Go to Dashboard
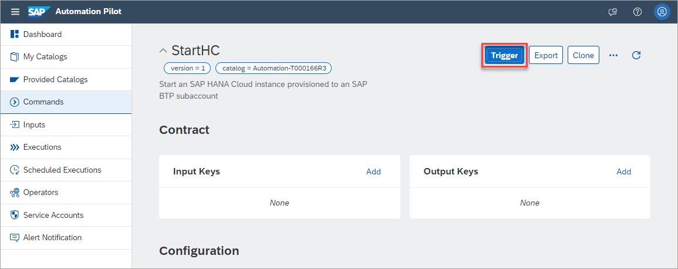Image resolution: width=678 pixels, height=269 pixels. pos(66,34)
